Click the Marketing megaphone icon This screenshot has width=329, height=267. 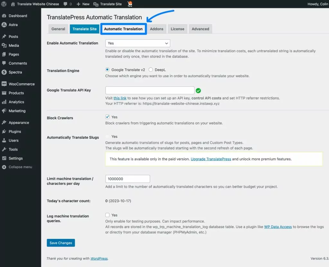(4, 111)
